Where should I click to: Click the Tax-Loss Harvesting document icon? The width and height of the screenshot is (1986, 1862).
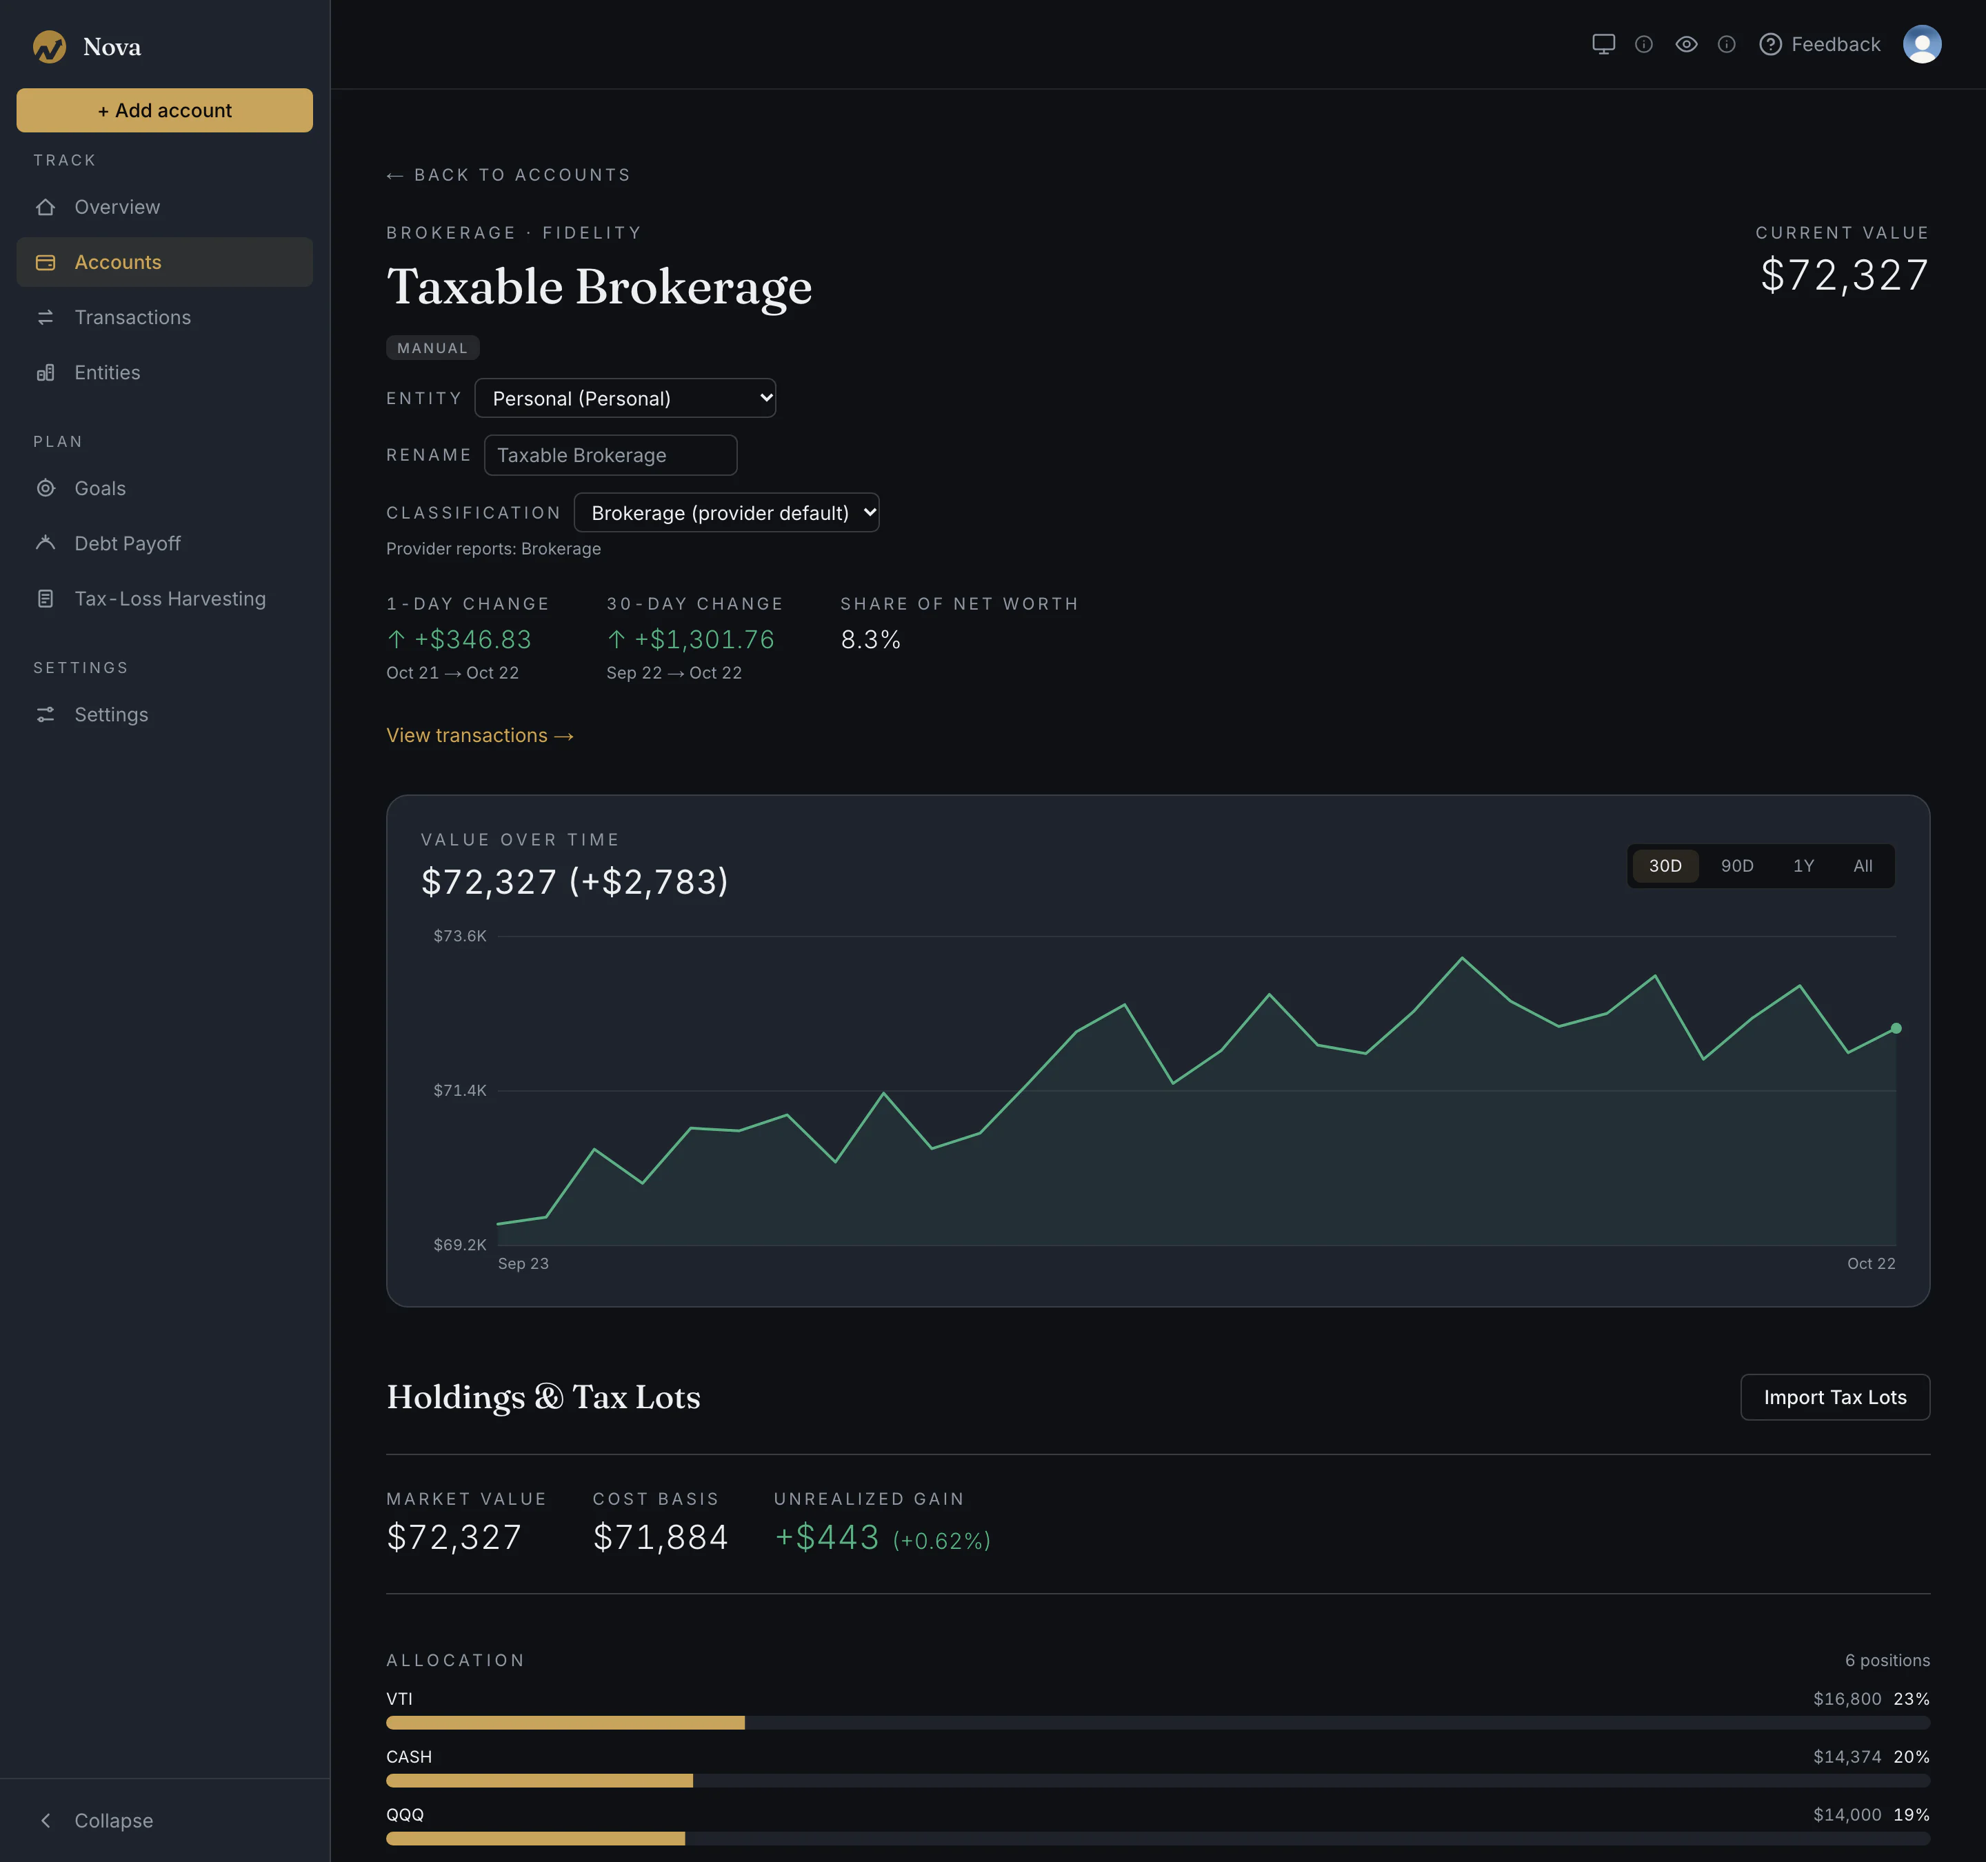coord(45,599)
